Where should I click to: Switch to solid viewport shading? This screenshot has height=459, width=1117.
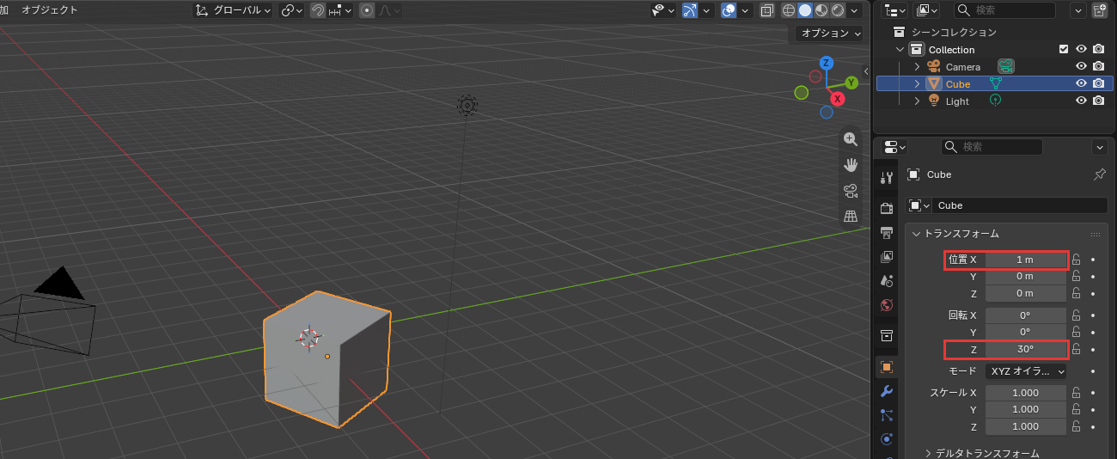coord(805,10)
